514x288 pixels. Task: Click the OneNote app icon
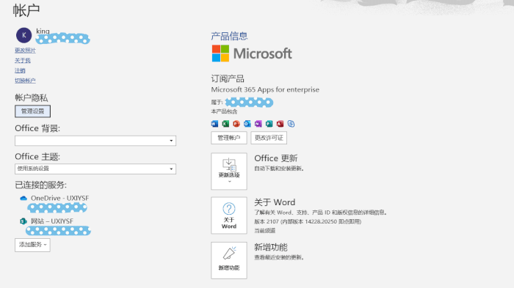click(x=258, y=124)
